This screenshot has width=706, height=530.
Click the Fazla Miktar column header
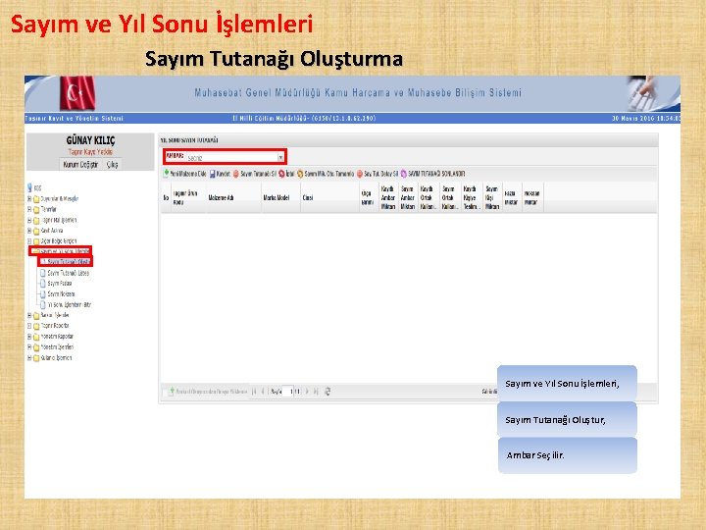[511, 198]
